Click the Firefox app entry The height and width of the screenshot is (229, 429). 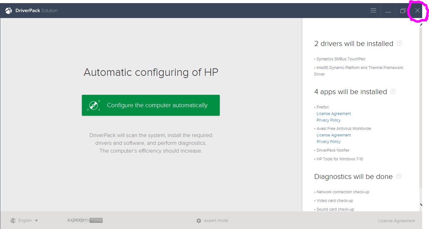point(323,107)
